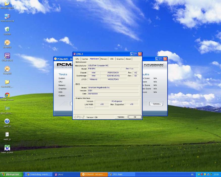Close the PCMark05 window
This screenshot has width=221, height=177.
(165, 59)
